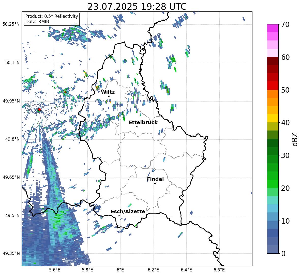
Task: Select the Wiltz map label
Action: click(108, 92)
